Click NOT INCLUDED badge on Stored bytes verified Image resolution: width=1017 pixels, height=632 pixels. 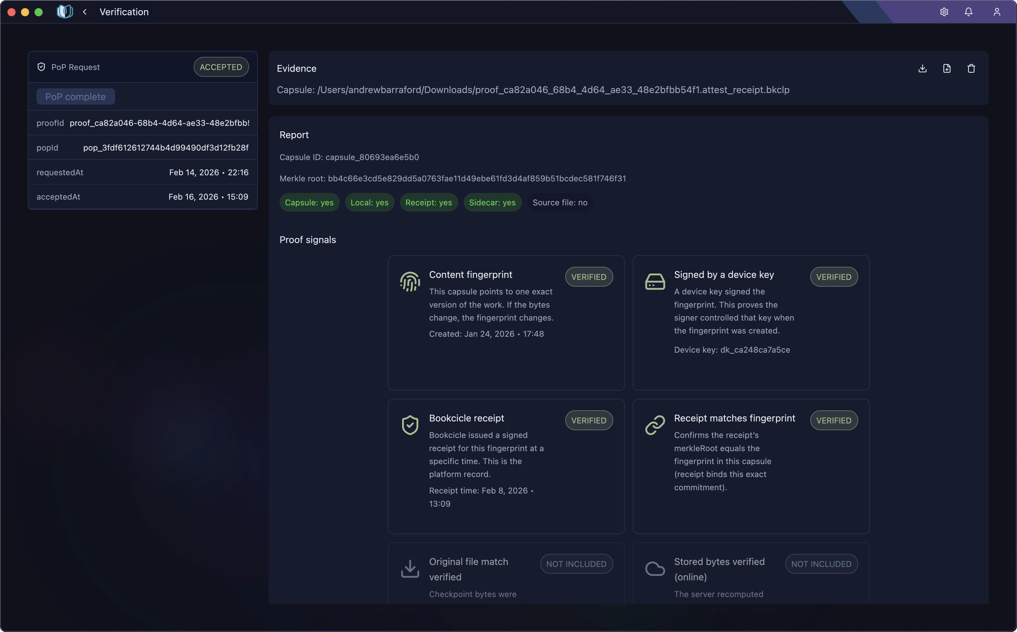point(821,564)
